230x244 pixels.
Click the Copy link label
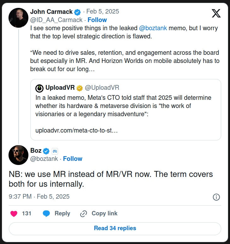point(104,213)
